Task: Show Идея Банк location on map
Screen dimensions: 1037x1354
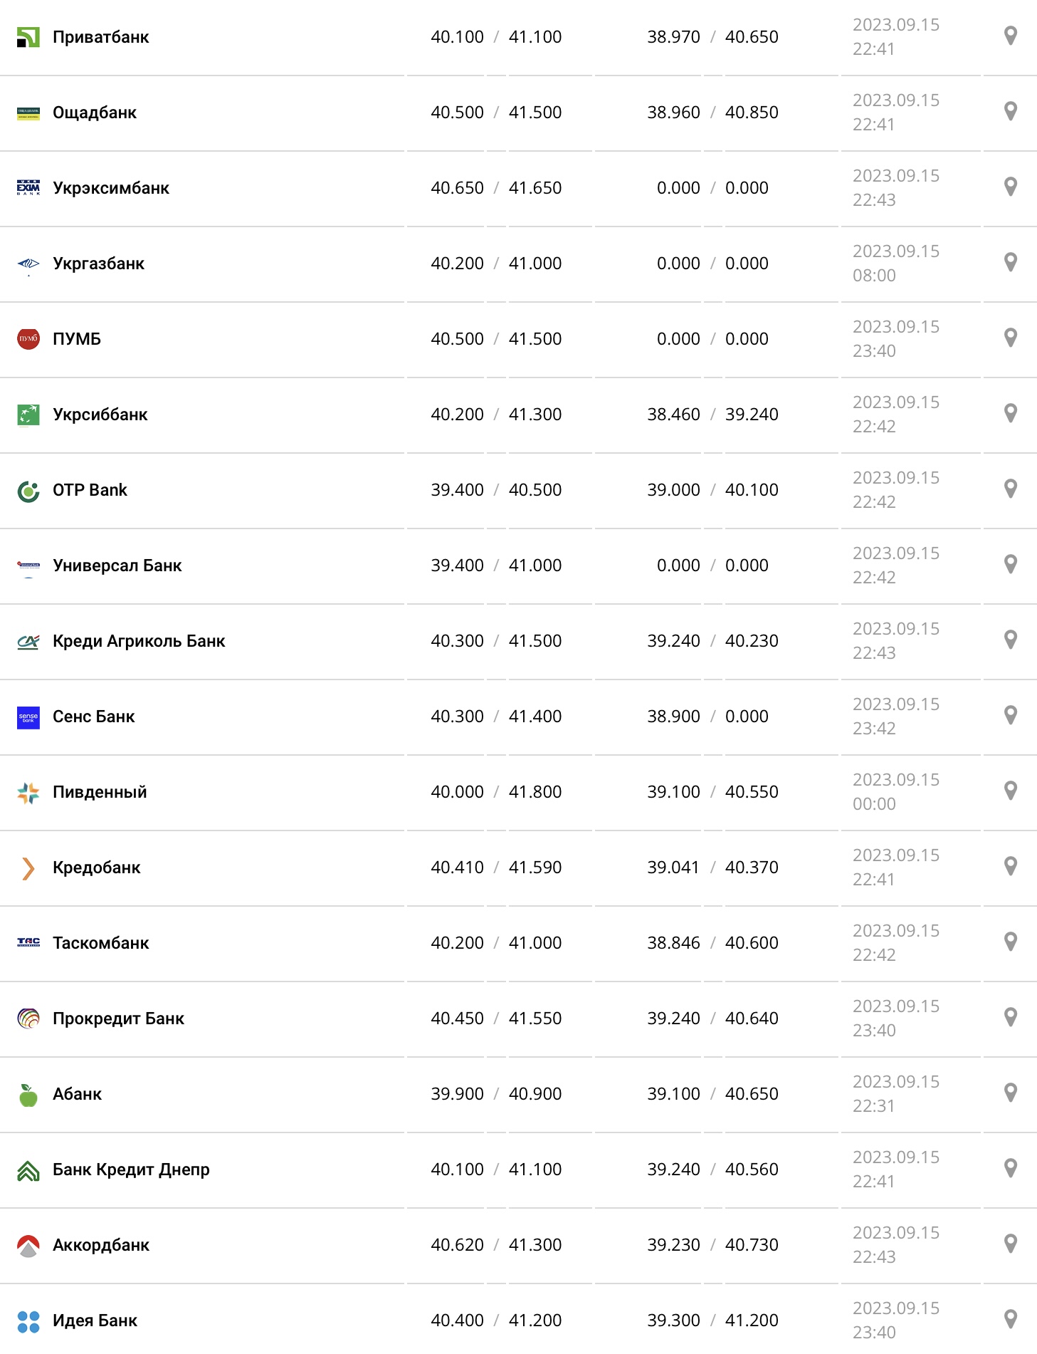Action: click(1010, 1320)
